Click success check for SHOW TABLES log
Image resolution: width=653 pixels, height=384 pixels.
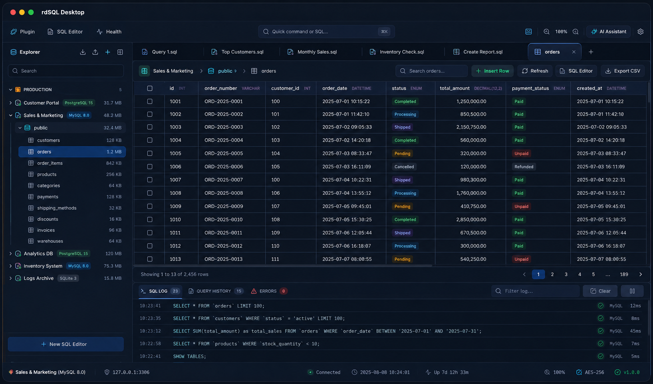click(601, 356)
